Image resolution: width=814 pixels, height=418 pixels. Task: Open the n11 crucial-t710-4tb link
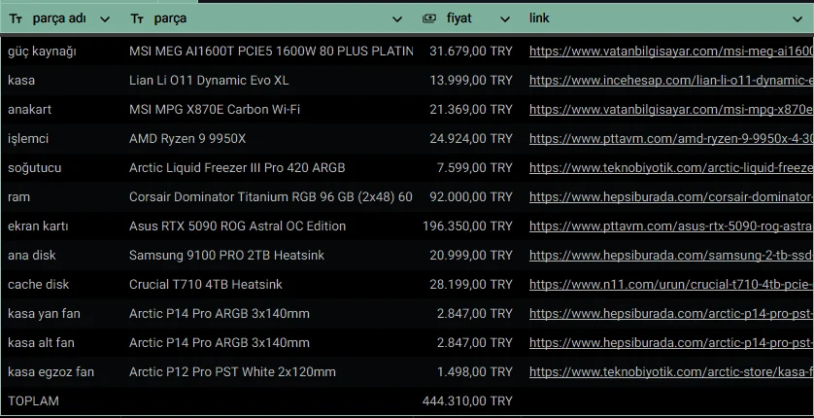pyautogui.click(x=671, y=284)
